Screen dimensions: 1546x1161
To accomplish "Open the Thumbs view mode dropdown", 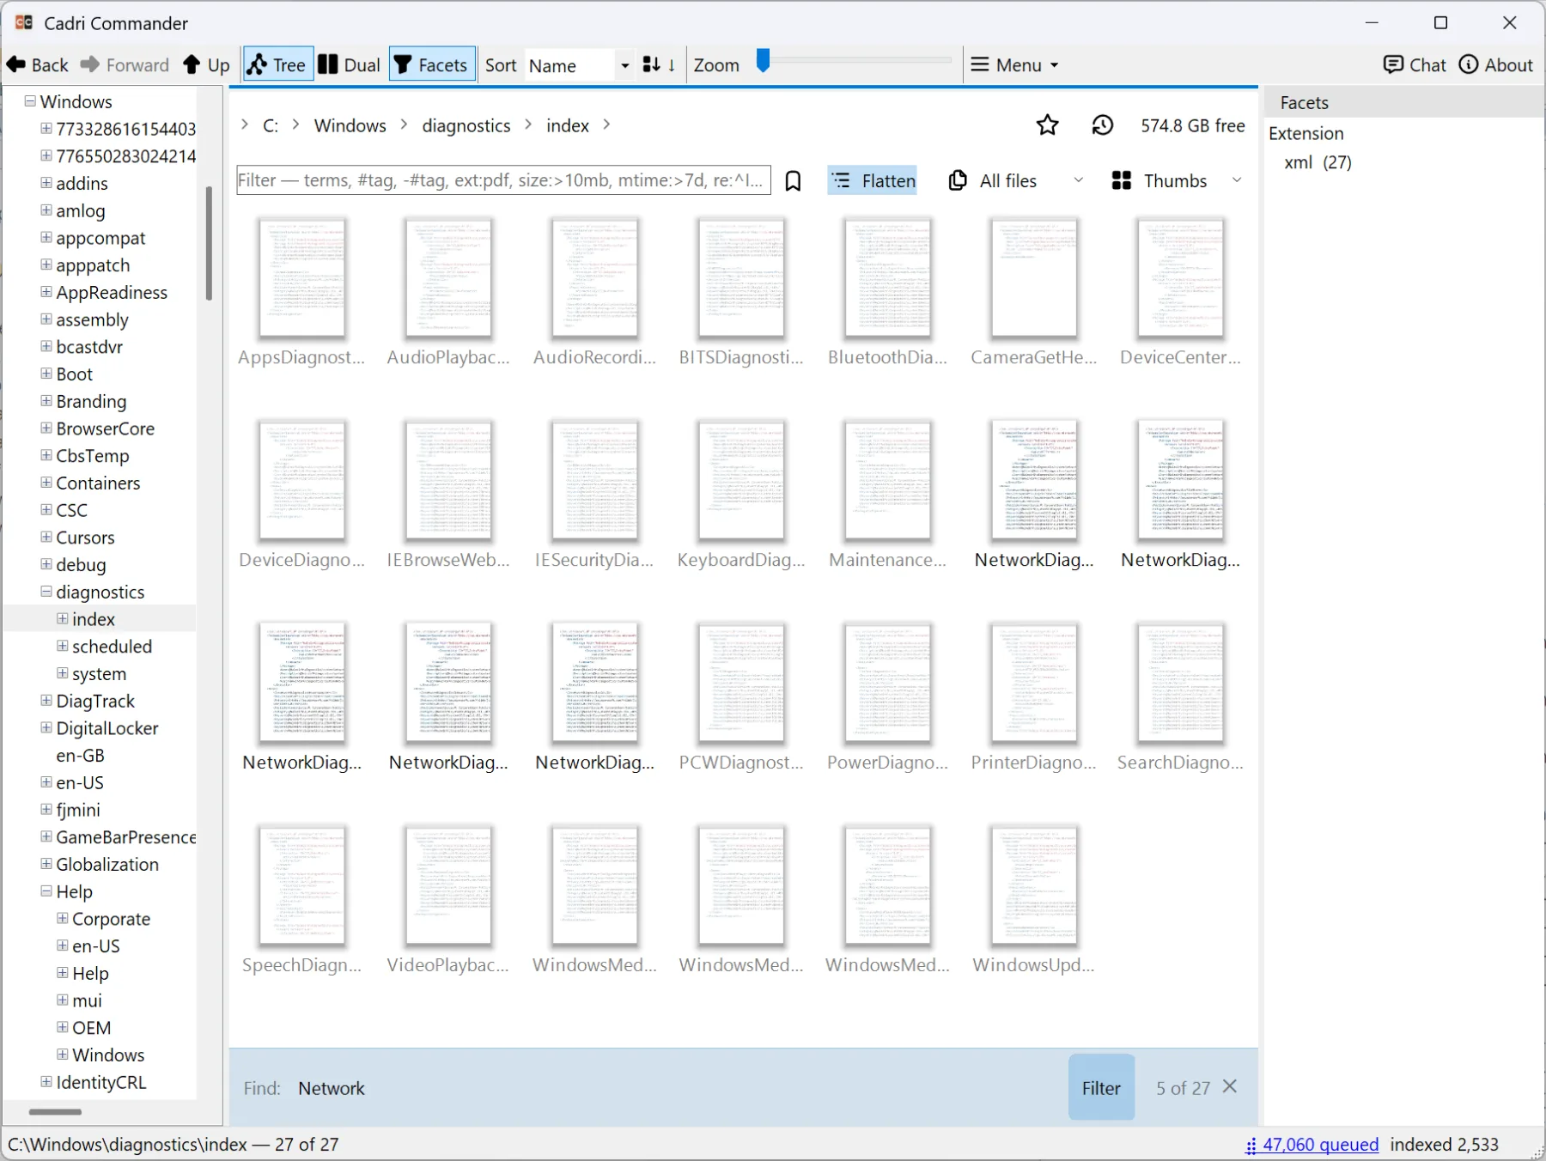I will coord(1177,181).
